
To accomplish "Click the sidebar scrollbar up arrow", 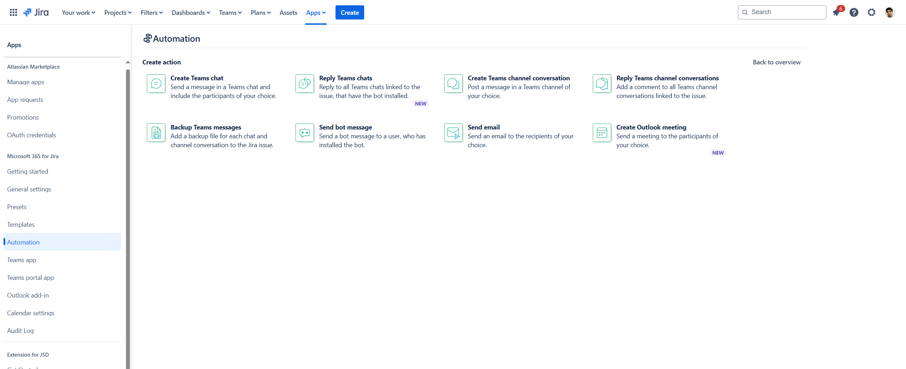I will click(128, 62).
